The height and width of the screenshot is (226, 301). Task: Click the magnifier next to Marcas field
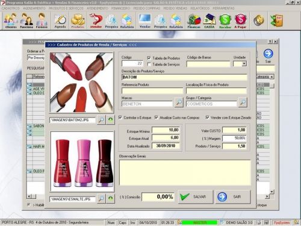pos(179,102)
